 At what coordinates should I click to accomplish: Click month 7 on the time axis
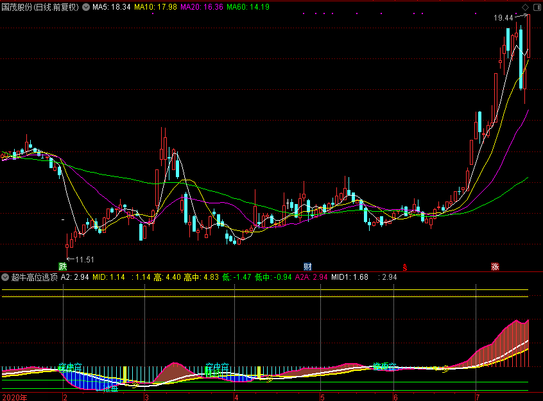coord(476,397)
